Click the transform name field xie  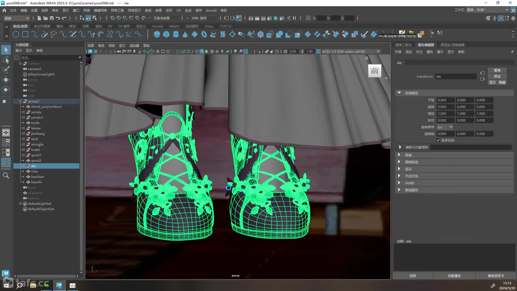[x=456, y=77]
